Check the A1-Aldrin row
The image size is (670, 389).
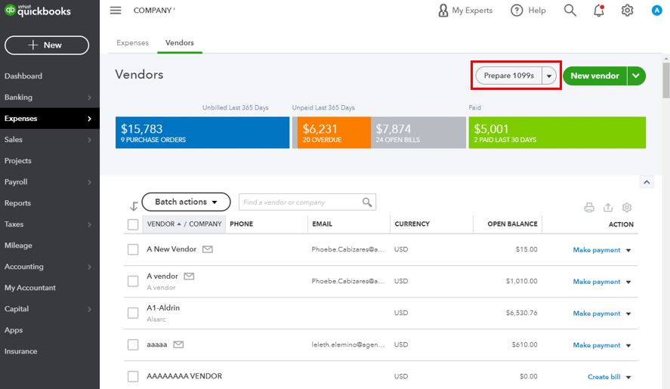133,313
